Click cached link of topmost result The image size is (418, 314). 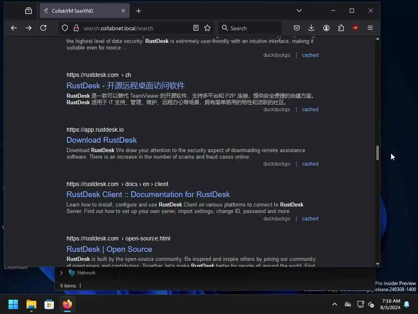(x=310, y=55)
